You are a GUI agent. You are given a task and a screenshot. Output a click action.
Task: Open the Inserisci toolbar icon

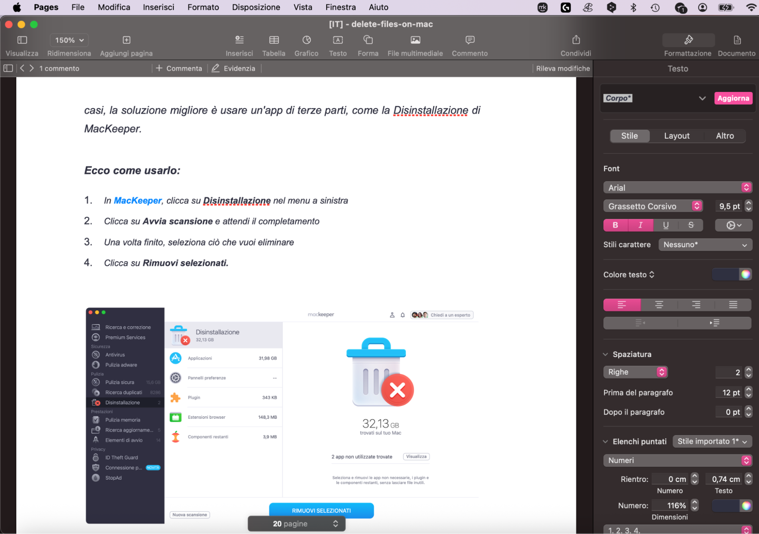pyautogui.click(x=239, y=40)
